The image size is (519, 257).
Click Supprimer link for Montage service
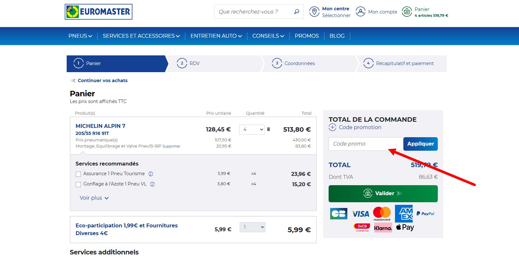(171, 146)
